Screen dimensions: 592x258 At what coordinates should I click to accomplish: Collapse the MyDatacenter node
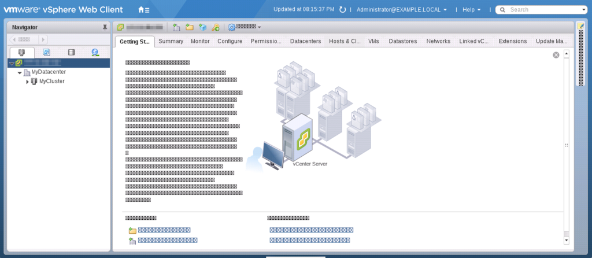click(x=20, y=72)
